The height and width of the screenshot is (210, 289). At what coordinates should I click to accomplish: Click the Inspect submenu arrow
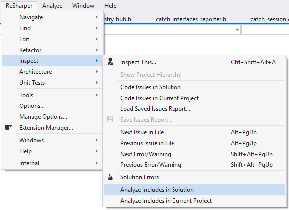pyautogui.click(x=96, y=60)
